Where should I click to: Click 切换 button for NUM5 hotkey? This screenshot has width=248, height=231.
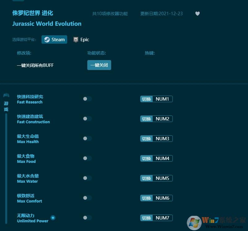click(x=146, y=178)
